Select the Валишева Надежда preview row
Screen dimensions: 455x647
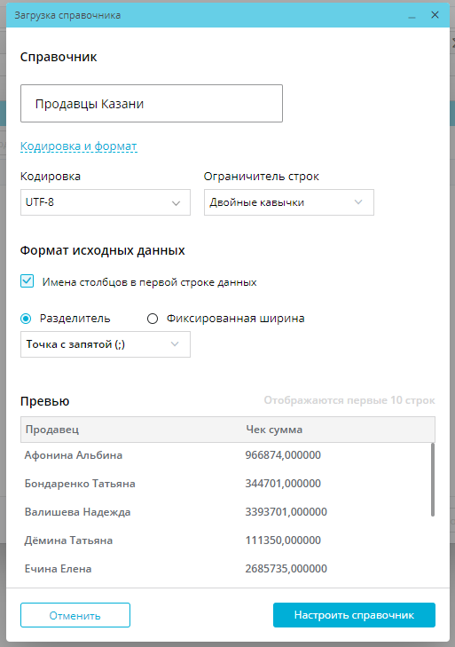click(x=225, y=512)
